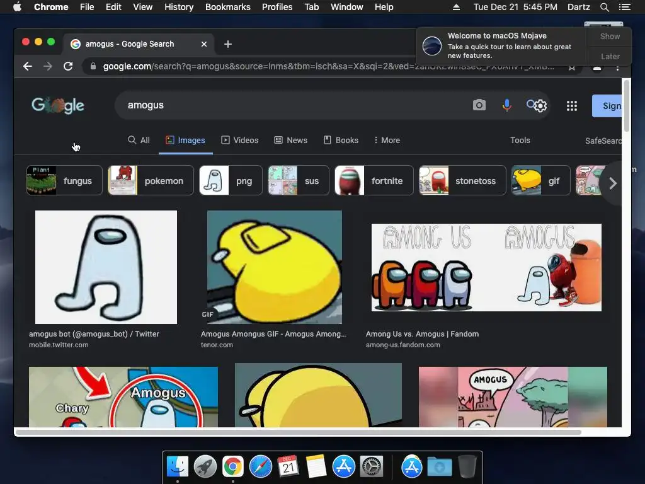Open the Bookmarks menu
Viewport: 645px width, 484px height.
click(228, 7)
